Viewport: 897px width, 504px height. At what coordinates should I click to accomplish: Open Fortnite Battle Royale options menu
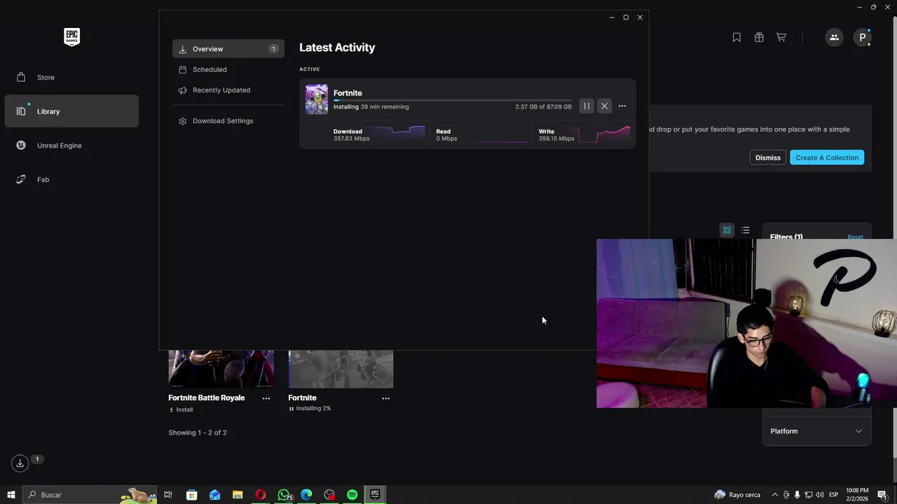pyautogui.click(x=266, y=398)
